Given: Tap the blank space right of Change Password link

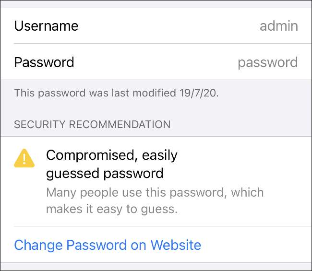Looking at the screenshot, I should click(x=254, y=245).
